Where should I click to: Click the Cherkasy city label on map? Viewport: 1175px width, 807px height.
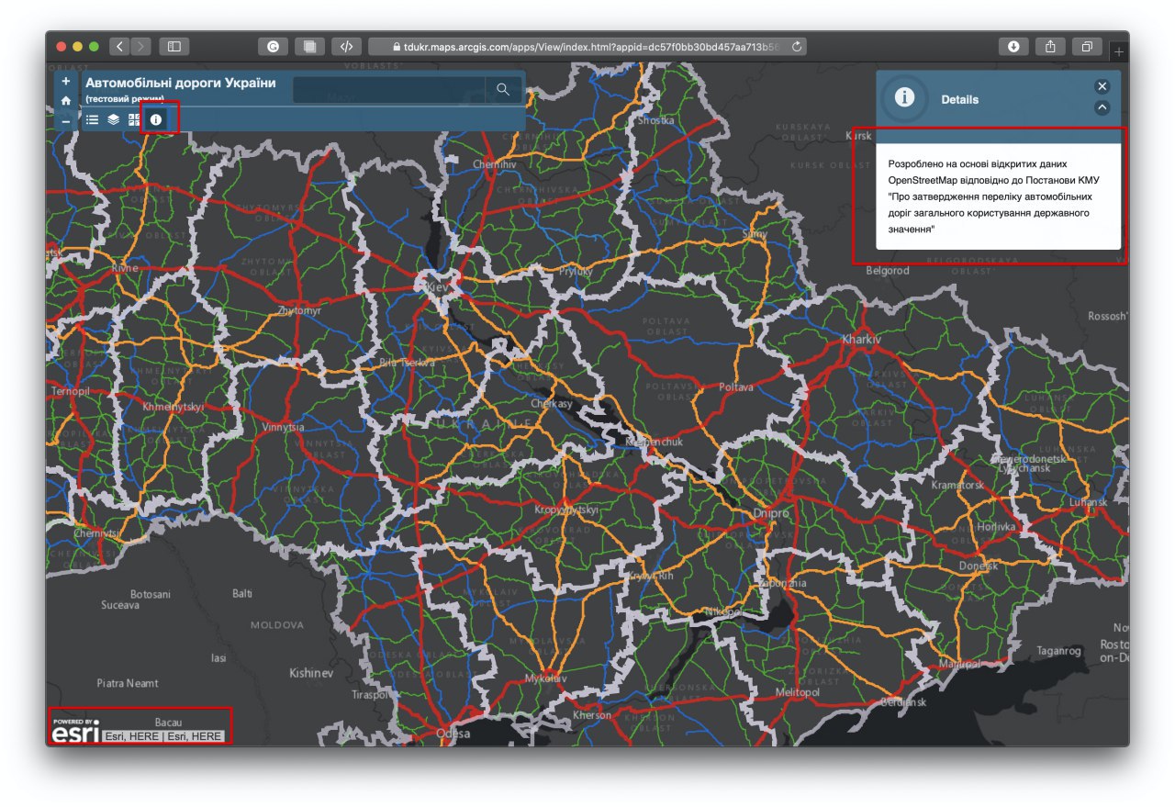pyautogui.click(x=552, y=404)
